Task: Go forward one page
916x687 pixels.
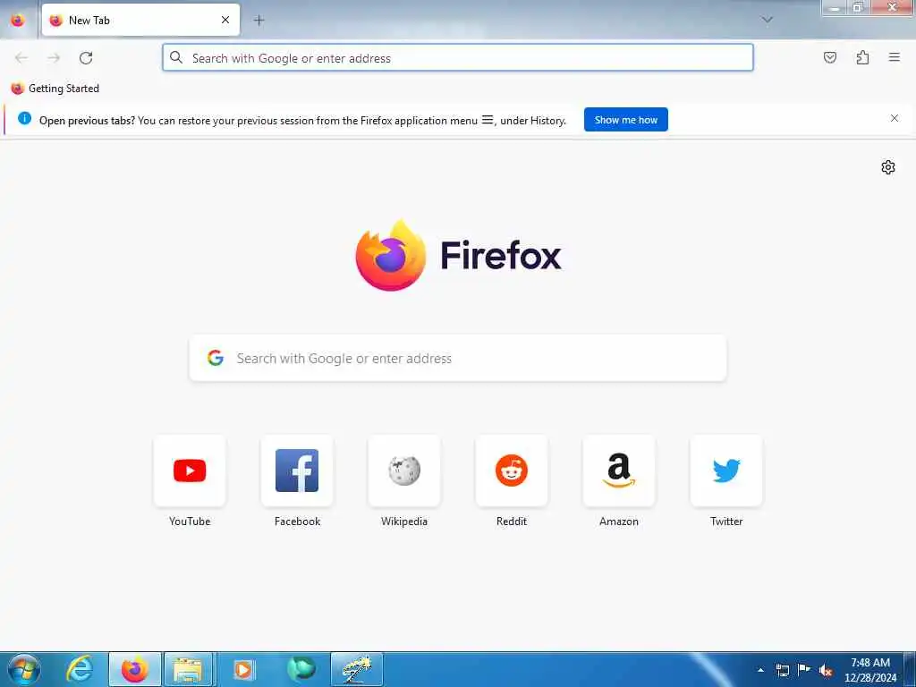Action: click(54, 58)
